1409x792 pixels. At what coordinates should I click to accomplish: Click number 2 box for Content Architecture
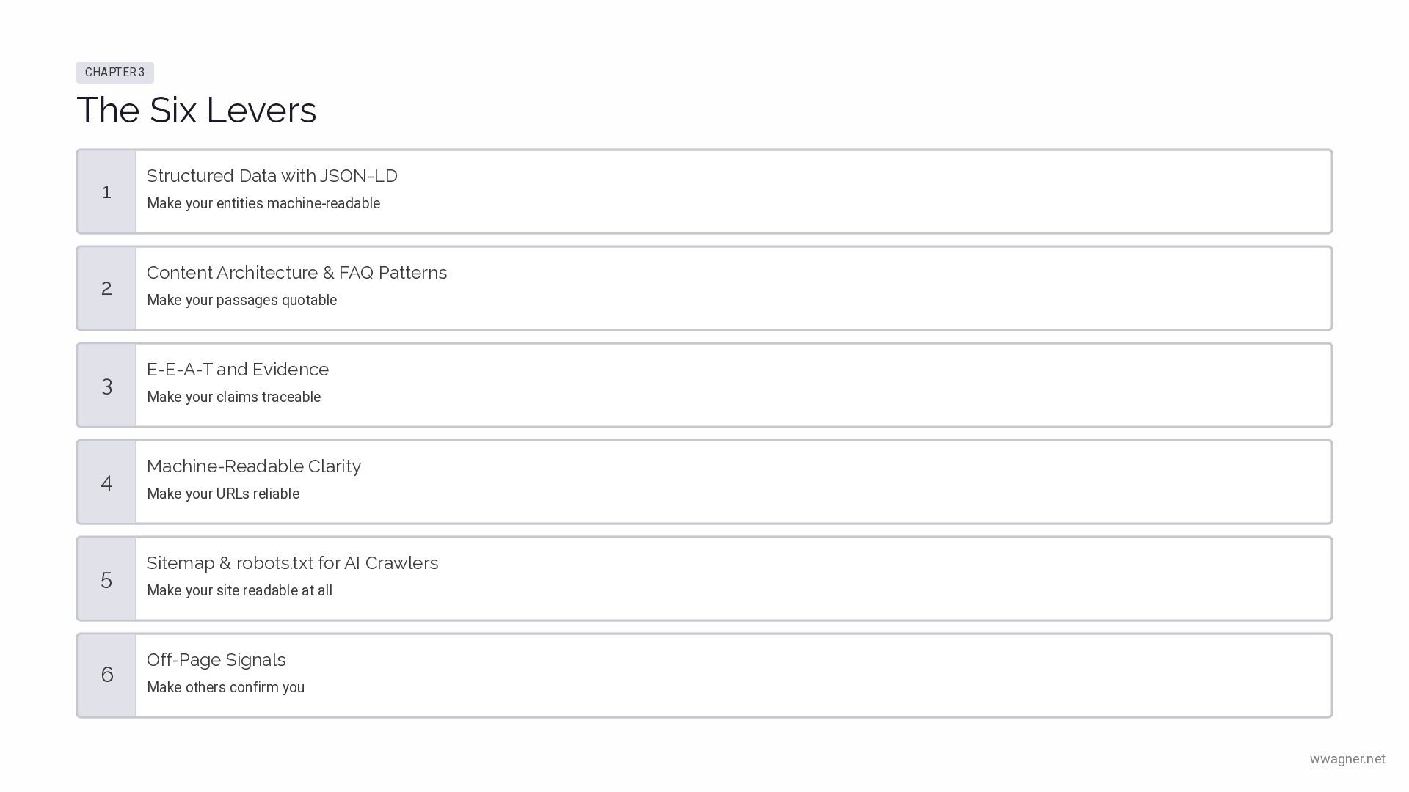(x=106, y=288)
